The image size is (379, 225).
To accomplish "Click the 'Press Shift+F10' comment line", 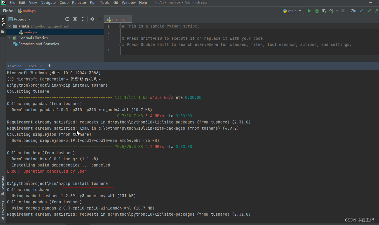I will tap(193, 39).
